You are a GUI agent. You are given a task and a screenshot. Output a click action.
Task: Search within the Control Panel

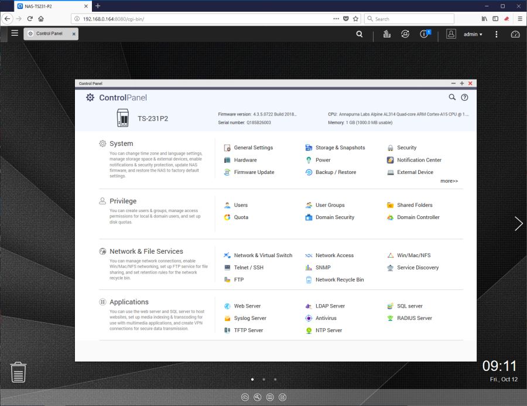[452, 97]
